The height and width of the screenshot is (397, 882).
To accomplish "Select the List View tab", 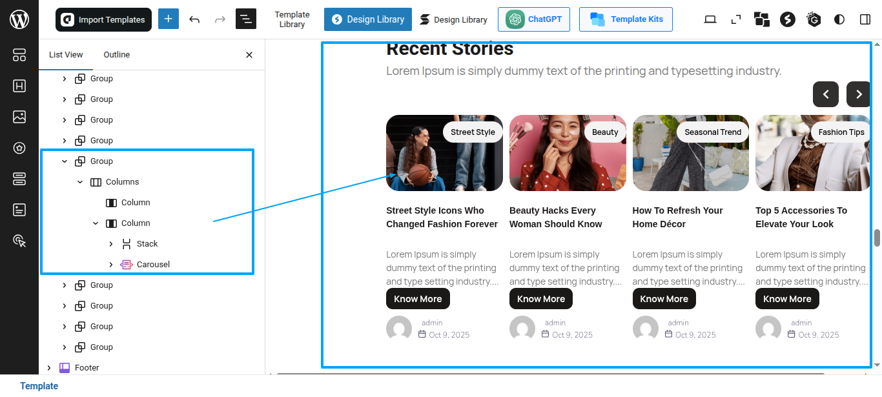I will coord(66,55).
